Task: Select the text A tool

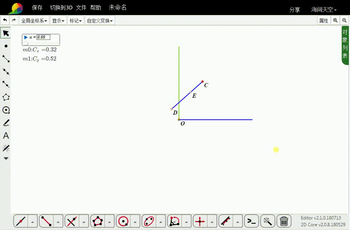Action: 6,135
